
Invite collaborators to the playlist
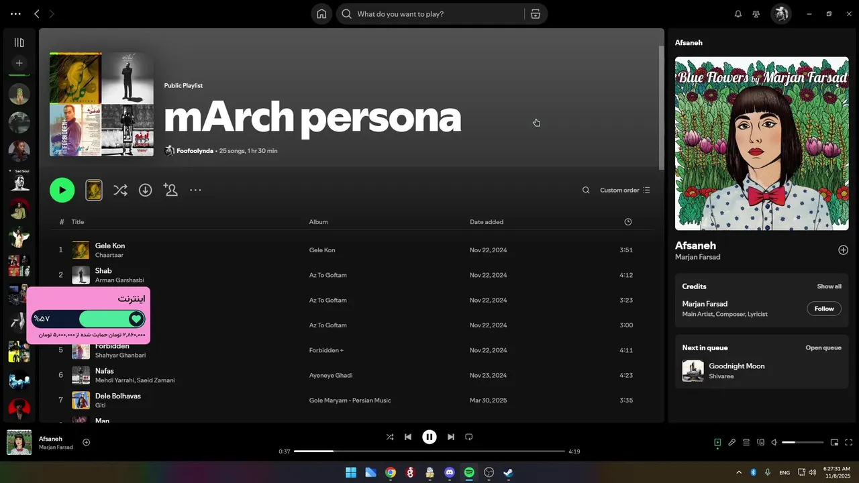[x=170, y=190]
